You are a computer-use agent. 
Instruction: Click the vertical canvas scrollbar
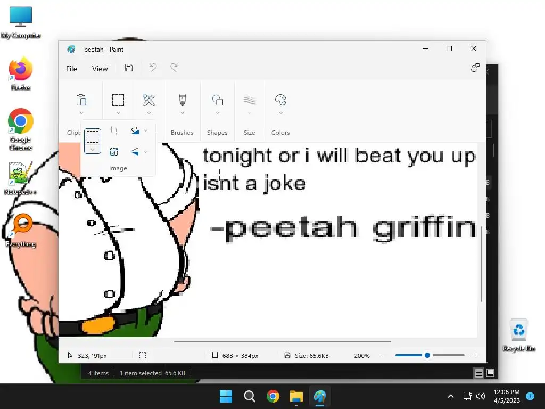(x=481, y=264)
